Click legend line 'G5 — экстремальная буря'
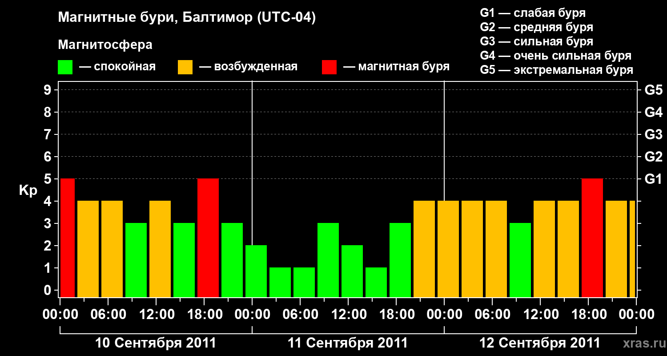This screenshot has height=356, width=667. [x=557, y=70]
